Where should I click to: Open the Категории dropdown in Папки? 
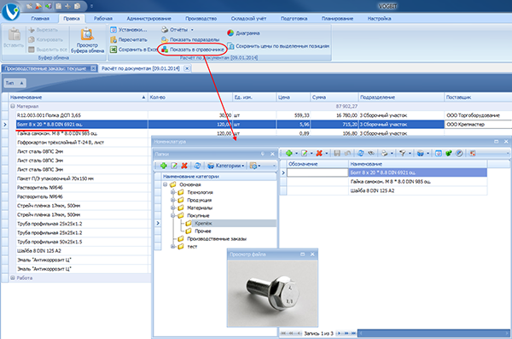point(226,166)
